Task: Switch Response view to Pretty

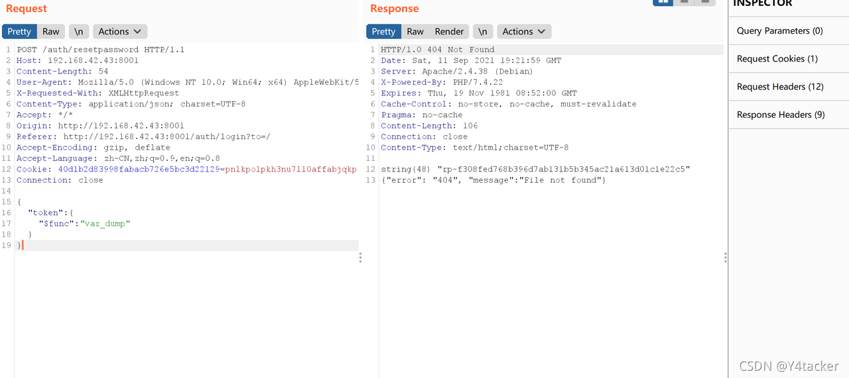Action: coord(383,31)
